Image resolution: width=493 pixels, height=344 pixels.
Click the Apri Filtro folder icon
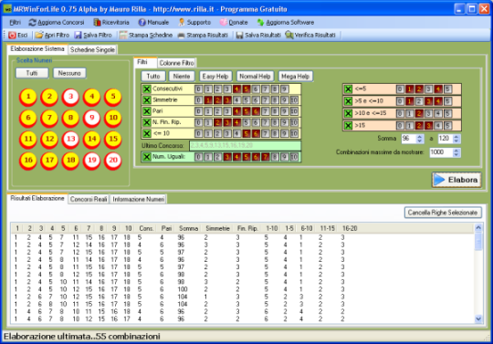pos(39,35)
